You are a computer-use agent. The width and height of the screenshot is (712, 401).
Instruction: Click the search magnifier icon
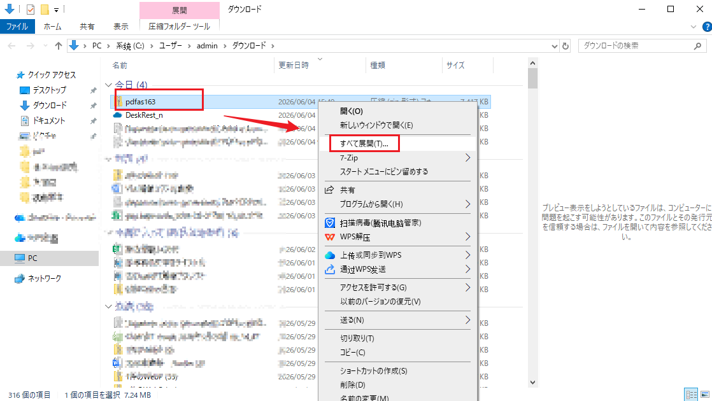click(698, 46)
